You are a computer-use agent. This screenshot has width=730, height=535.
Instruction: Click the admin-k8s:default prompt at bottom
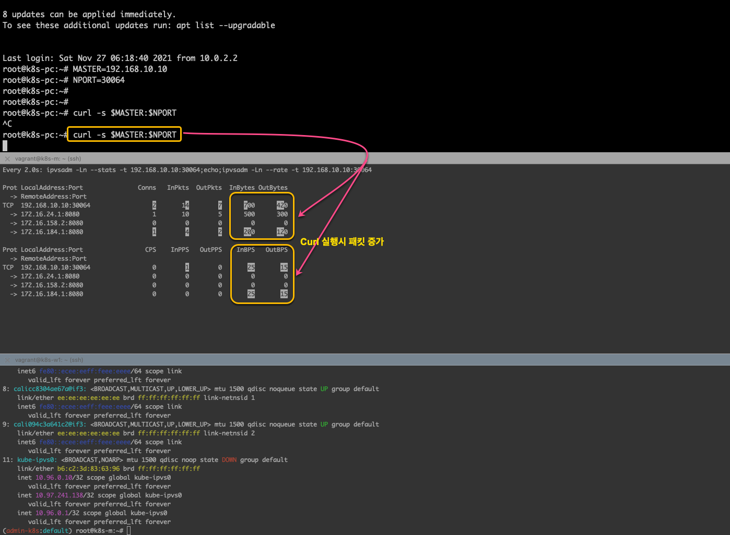coord(38,530)
